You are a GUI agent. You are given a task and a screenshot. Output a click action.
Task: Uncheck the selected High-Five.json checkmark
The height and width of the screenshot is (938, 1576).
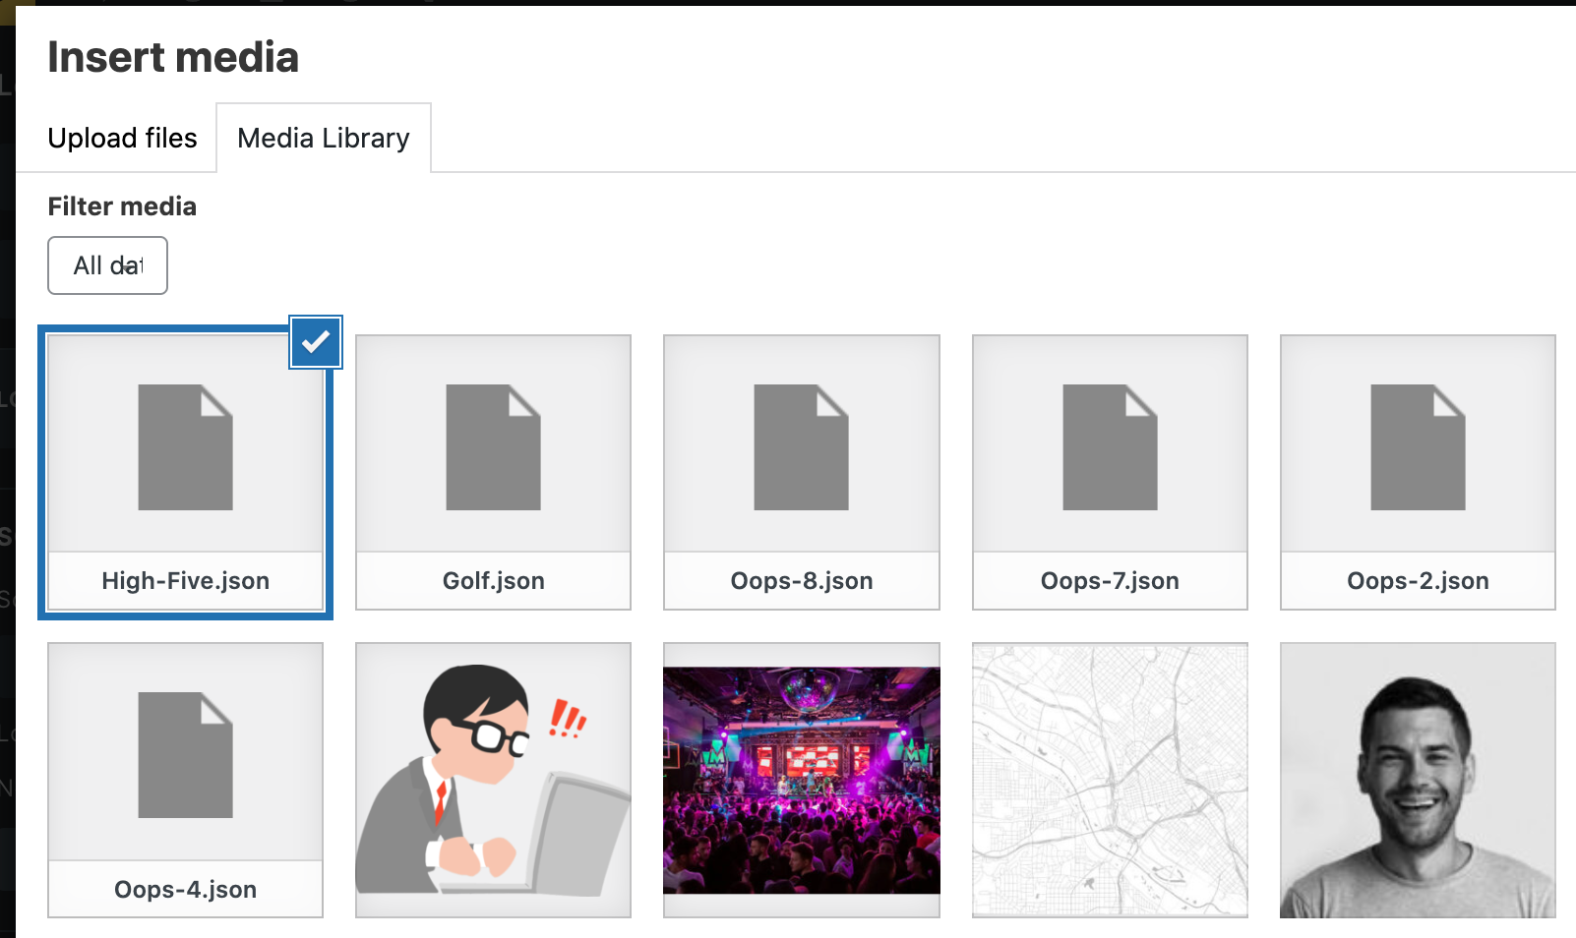316,342
